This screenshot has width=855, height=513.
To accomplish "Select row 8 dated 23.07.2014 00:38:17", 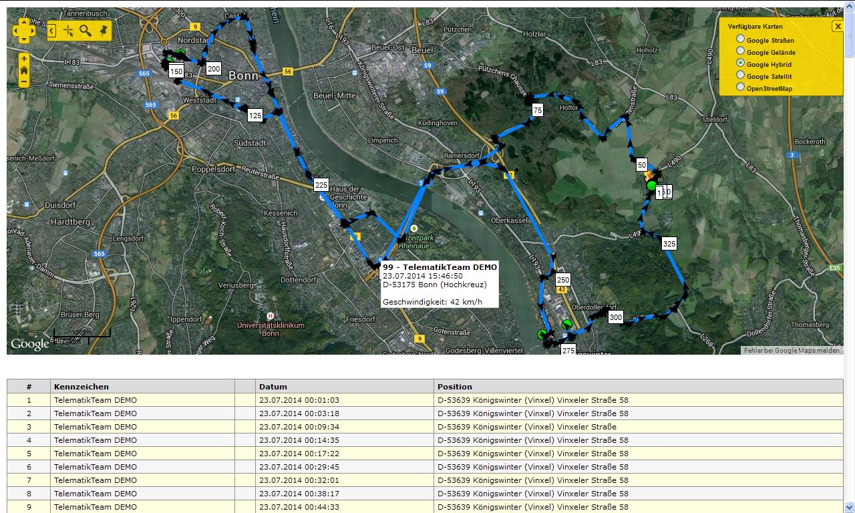I will tap(425, 494).
